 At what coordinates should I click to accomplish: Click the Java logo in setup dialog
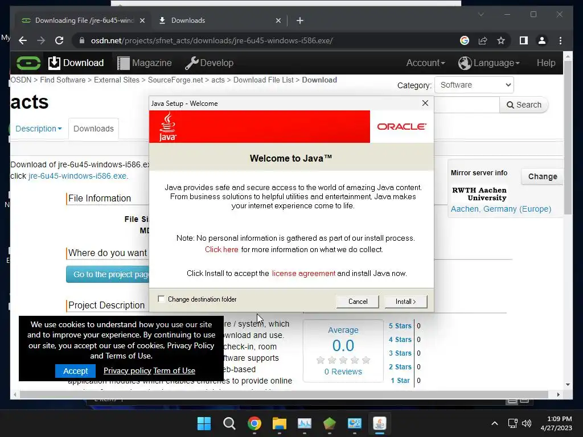click(x=167, y=127)
